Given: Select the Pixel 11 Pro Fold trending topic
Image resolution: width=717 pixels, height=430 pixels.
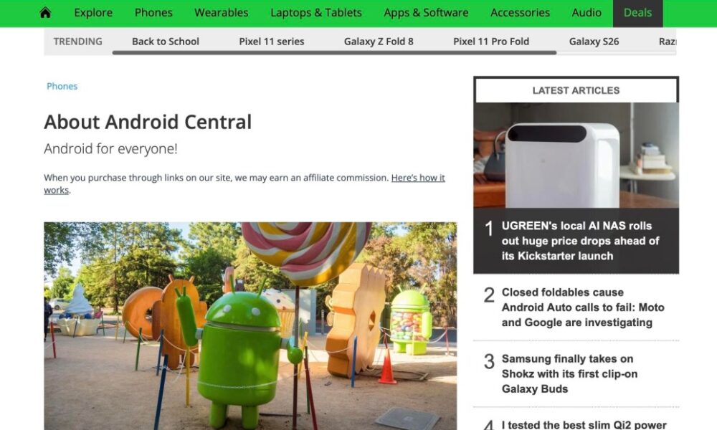Looking at the screenshot, I should coord(491,41).
